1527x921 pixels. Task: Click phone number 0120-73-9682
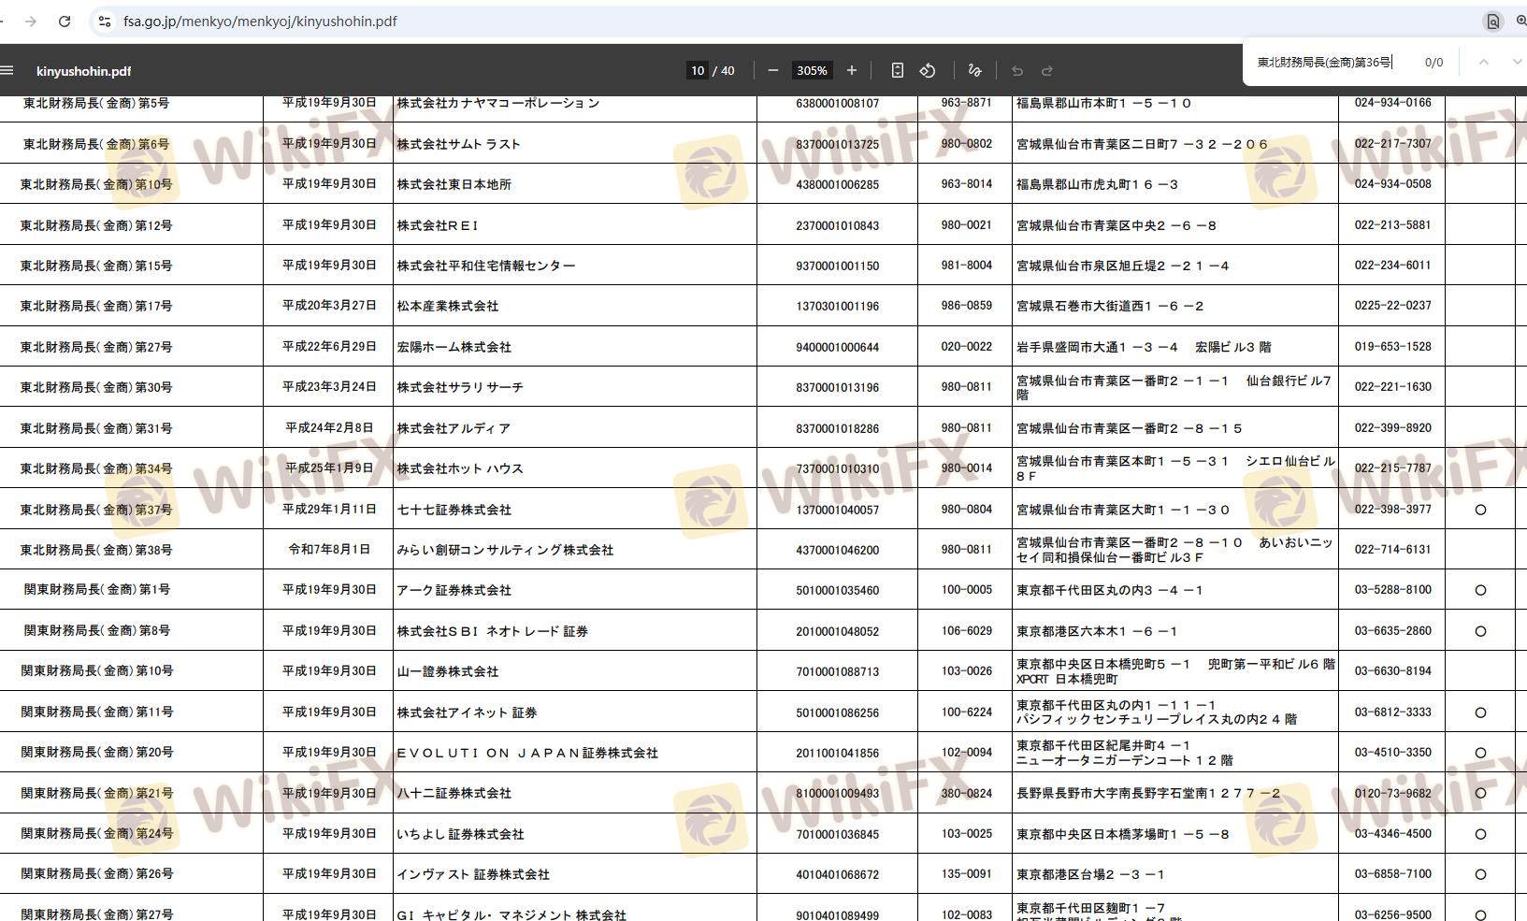pyautogui.click(x=1393, y=793)
